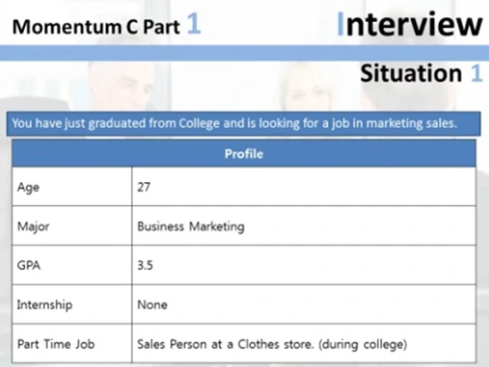
Task: Click the Interview slide title
Action: (x=409, y=24)
